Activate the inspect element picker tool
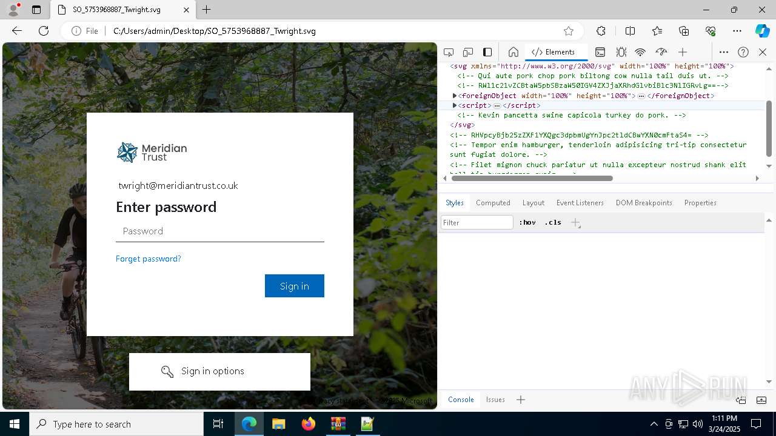Image resolution: width=776 pixels, height=436 pixels. 449,52
